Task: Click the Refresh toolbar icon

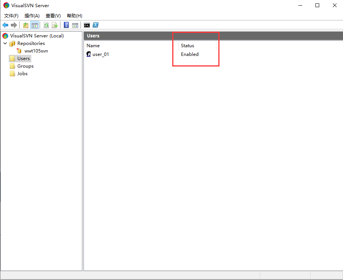Action: coord(46,25)
